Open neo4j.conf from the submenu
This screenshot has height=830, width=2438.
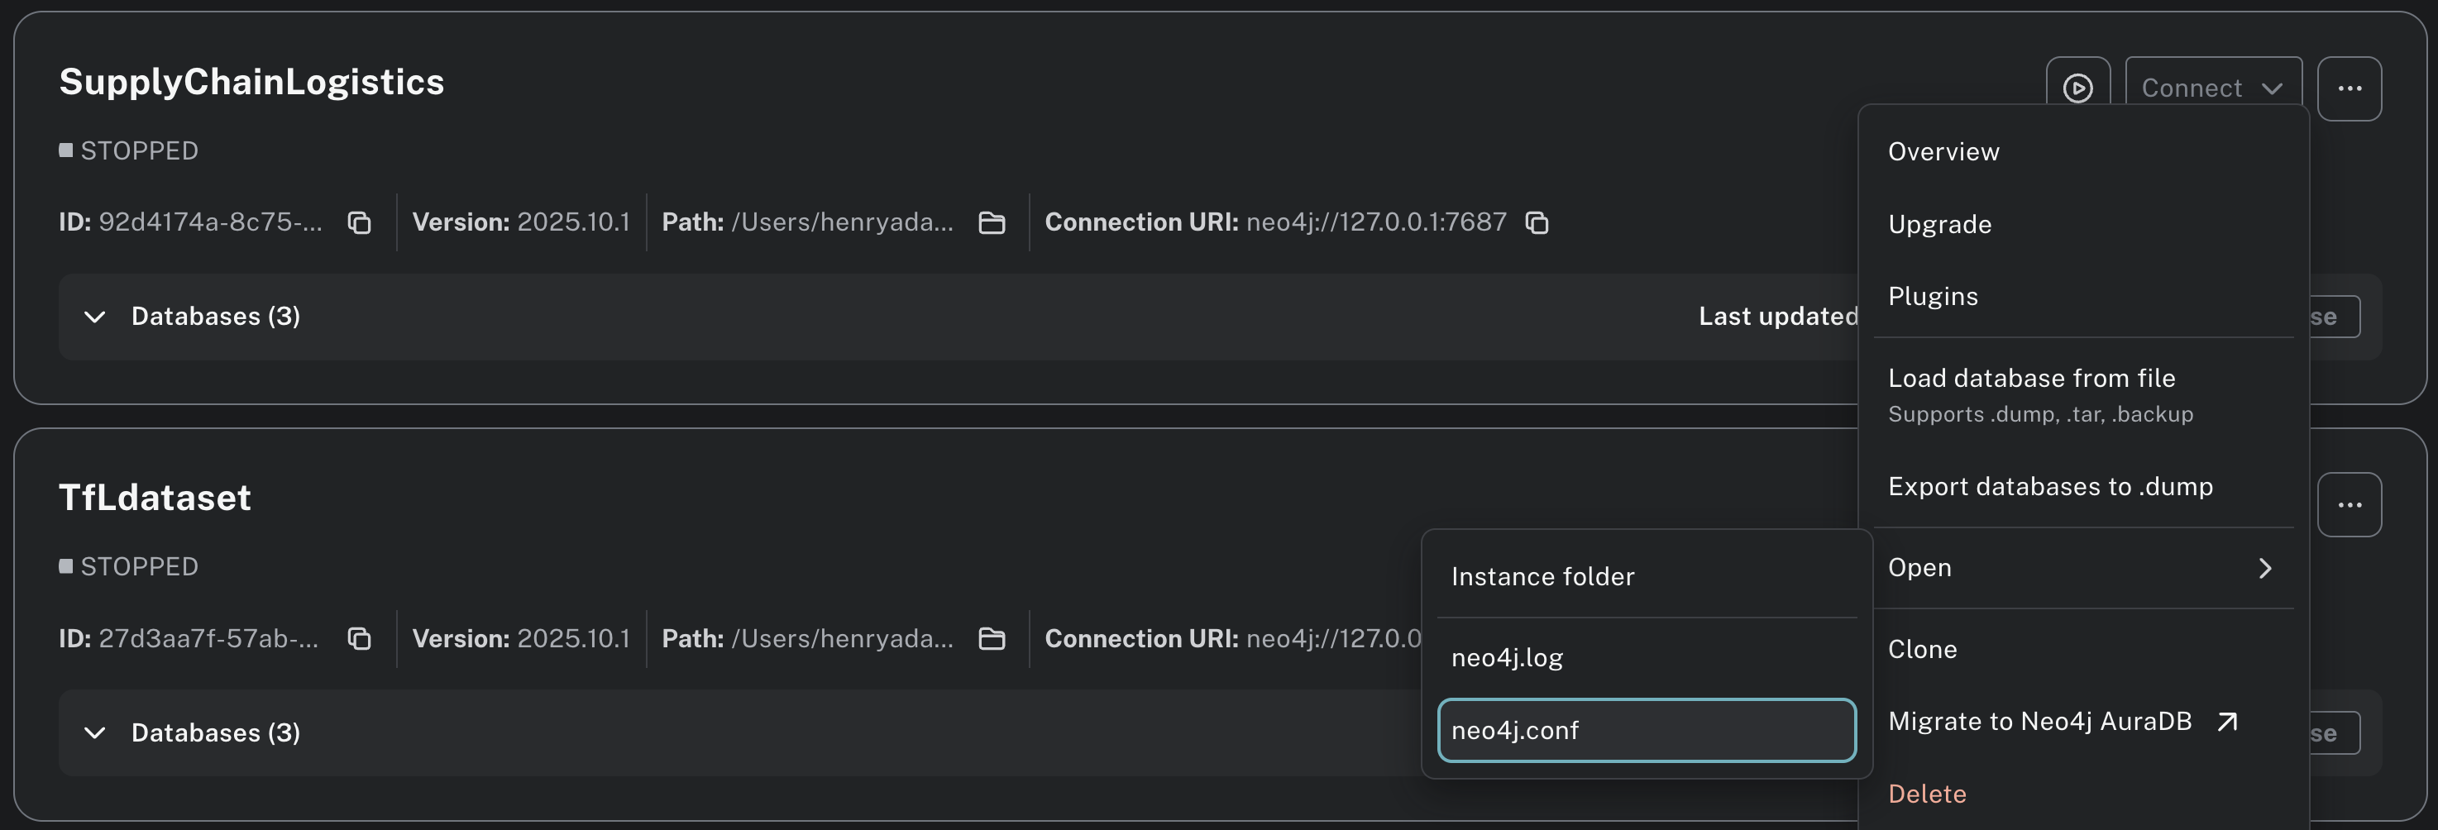click(x=1516, y=730)
